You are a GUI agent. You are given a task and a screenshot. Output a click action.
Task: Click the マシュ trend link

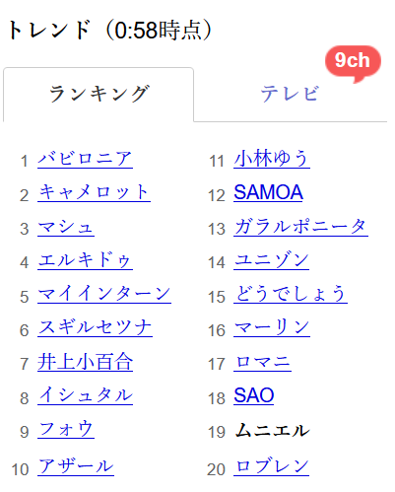pyautogui.click(x=66, y=227)
